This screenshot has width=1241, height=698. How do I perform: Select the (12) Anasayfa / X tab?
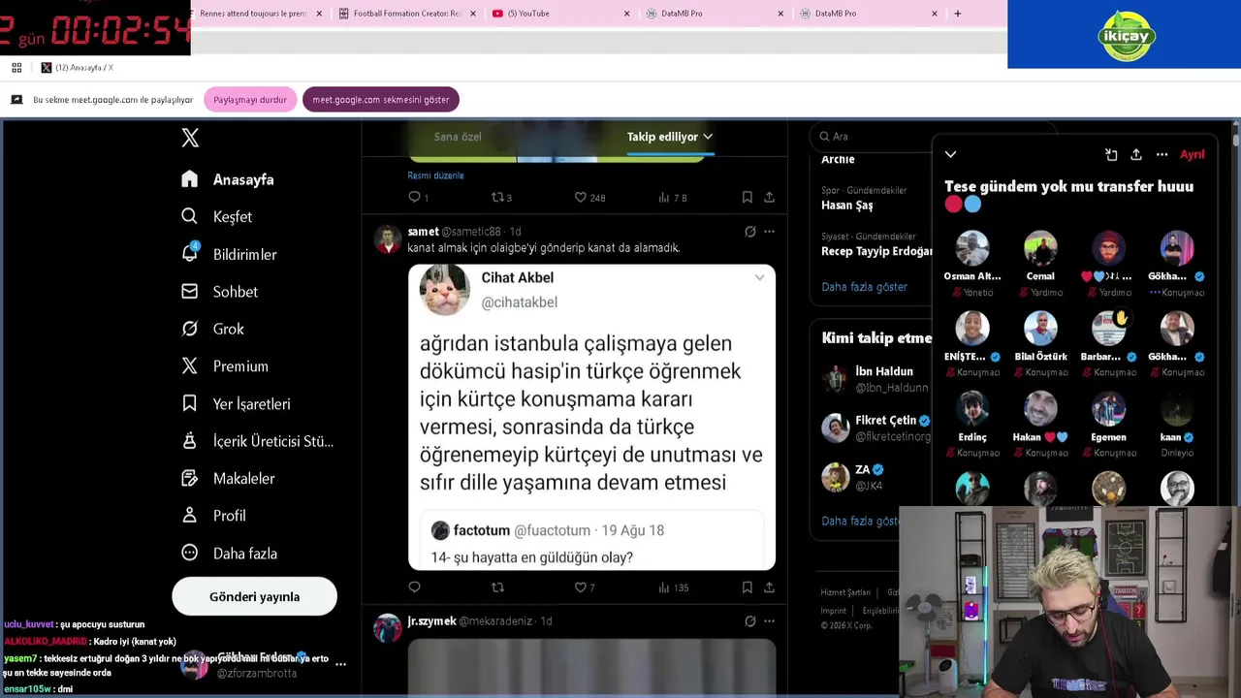coord(77,68)
